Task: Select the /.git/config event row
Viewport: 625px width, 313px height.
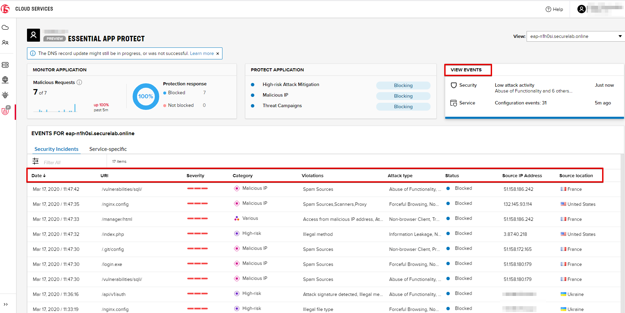Action: tap(324, 249)
